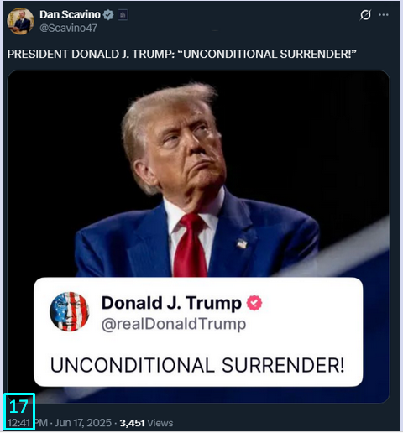403x433 pixels.
Task: View the 3,451 Views analytics
Action: [146, 423]
